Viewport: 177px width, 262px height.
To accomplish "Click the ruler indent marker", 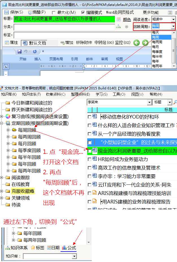I will [84, 66].
